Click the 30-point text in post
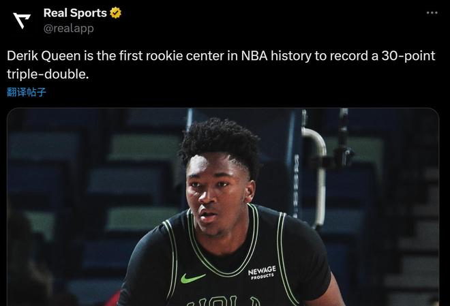 [408, 56]
